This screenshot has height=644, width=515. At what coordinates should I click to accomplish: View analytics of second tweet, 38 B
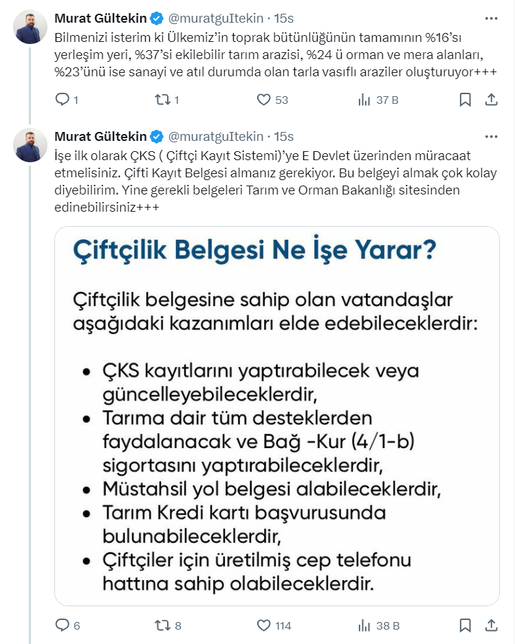(x=364, y=625)
